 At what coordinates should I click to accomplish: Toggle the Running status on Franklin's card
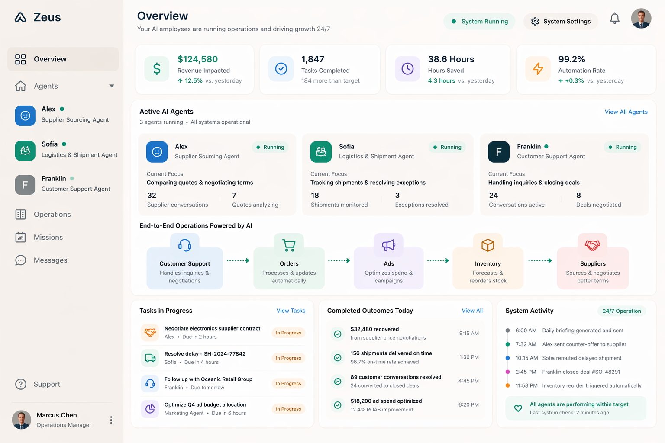[623, 147]
